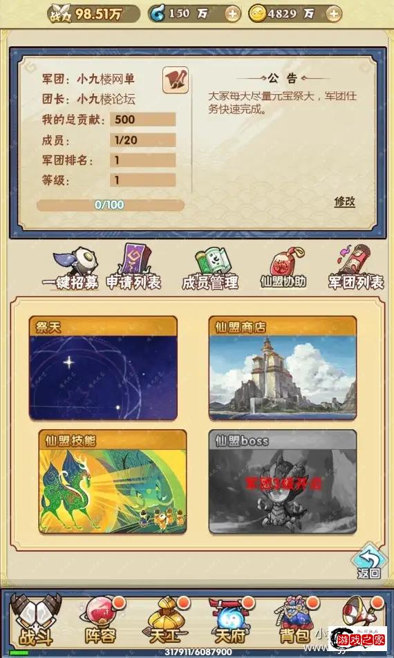Screen dimensions: 394x658
Task: Open the 背包 backpack tab
Action: pos(295,620)
